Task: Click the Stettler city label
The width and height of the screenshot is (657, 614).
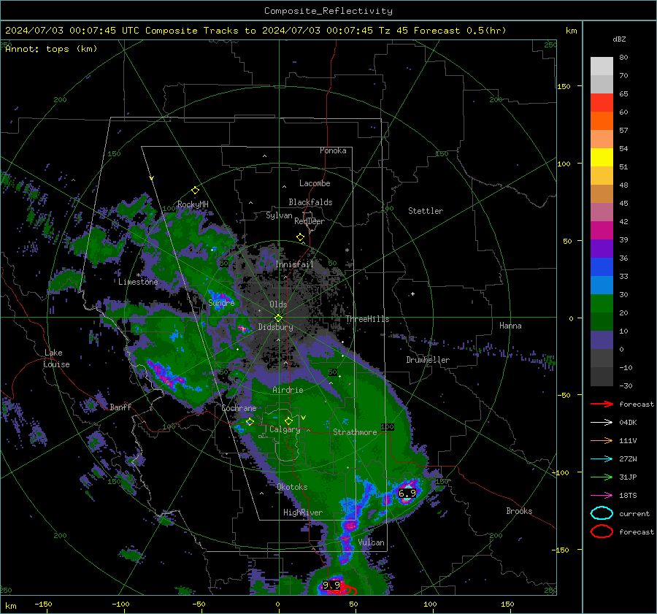Action: point(426,211)
